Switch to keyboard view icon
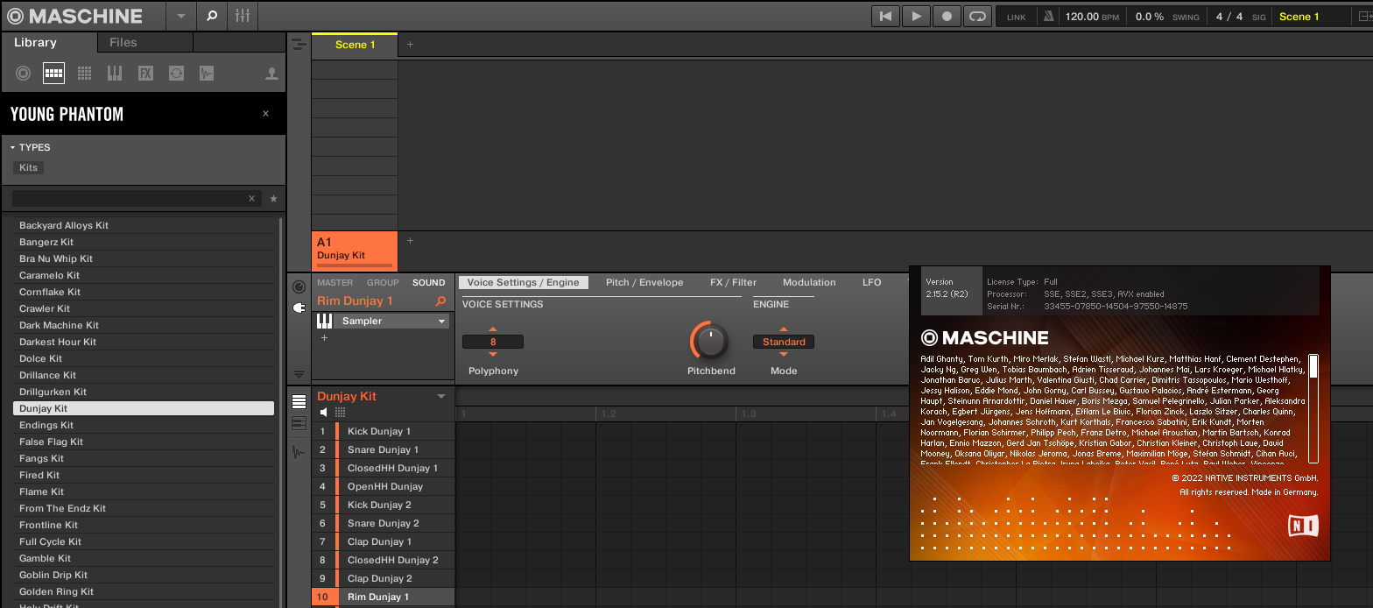This screenshot has height=608, width=1373. tap(299, 424)
